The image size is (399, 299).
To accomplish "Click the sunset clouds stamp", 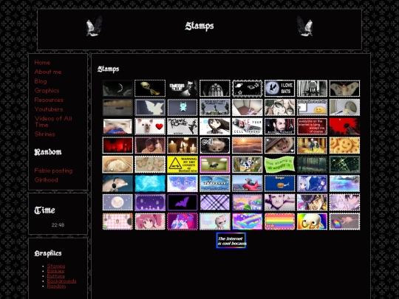I will click(247, 145).
